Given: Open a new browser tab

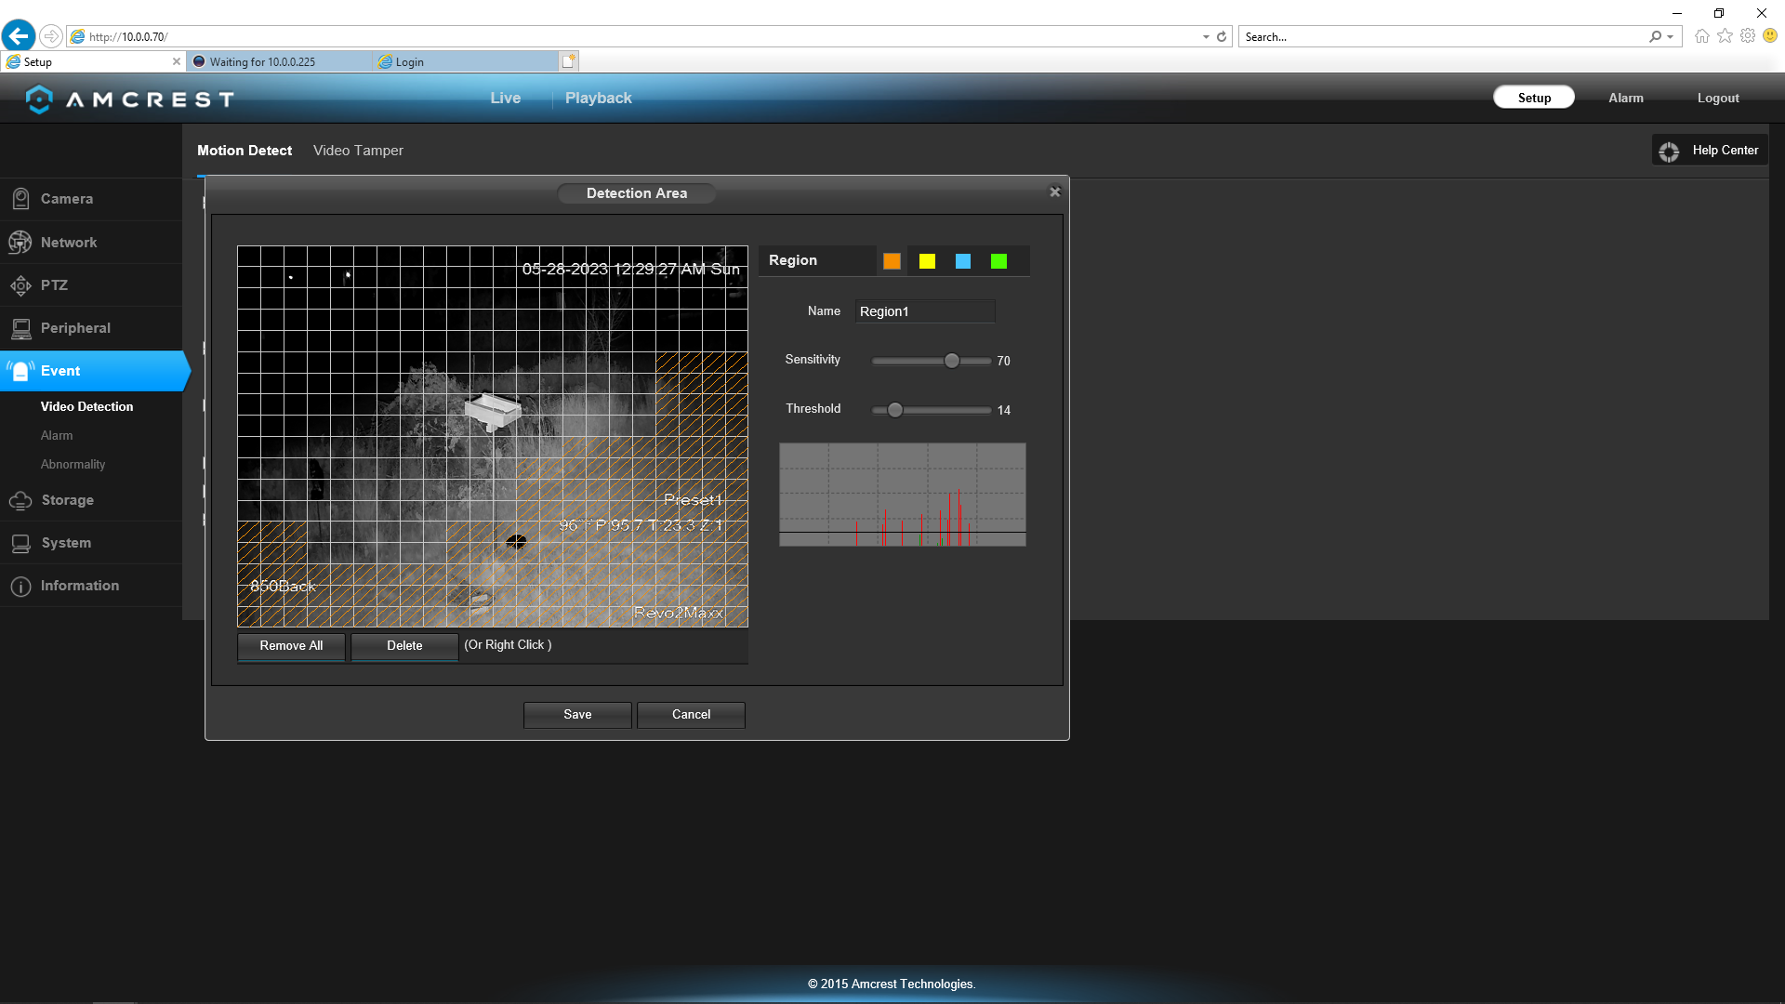Looking at the screenshot, I should (x=569, y=61).
